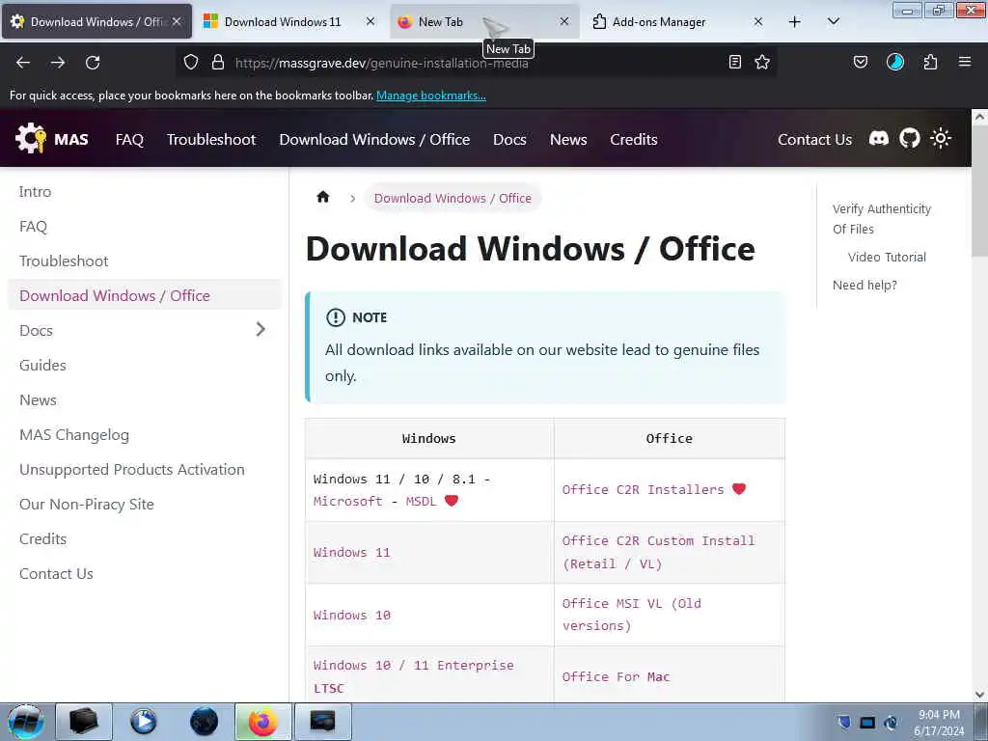Screen dimensions: 988x741
Task: Open the tracking protection shield icon
Action: [x=191, y=62]
